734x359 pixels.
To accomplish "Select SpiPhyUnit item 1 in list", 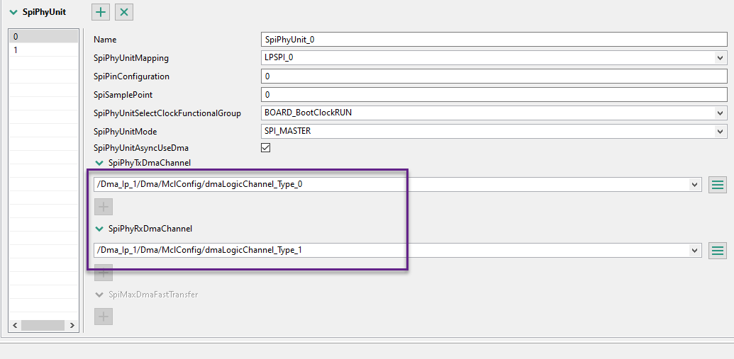I will (43, 50).
